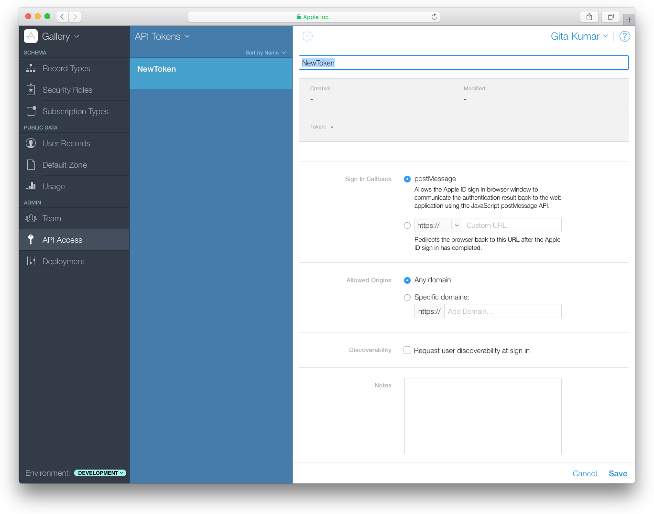Image resolution: width=654 pixels, height=514 pixels.
Task: Click the plus icon to add token
Action: (334, 36)
